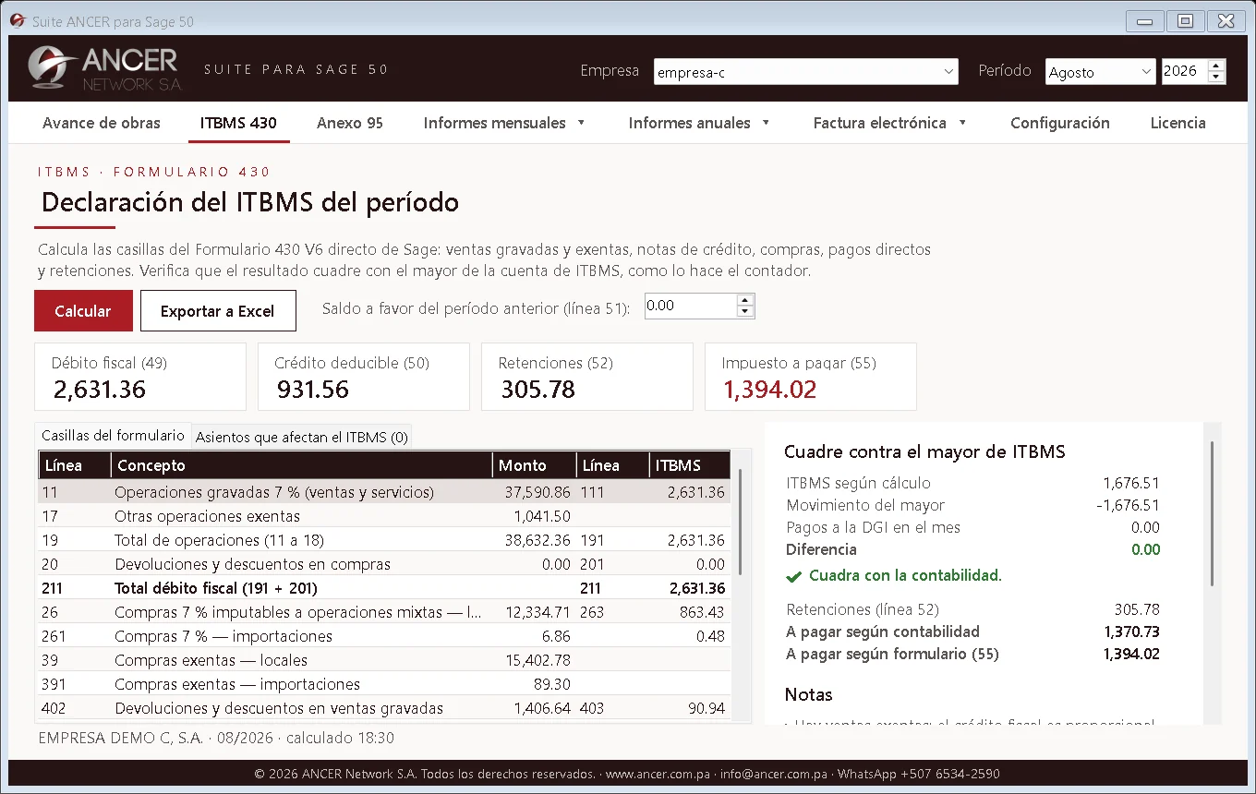Select row Compras exentas — locales
1256x794 pixels.
coord(384,660)
